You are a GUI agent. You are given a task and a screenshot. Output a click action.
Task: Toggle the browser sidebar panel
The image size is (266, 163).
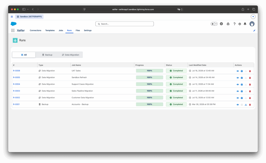24,9
